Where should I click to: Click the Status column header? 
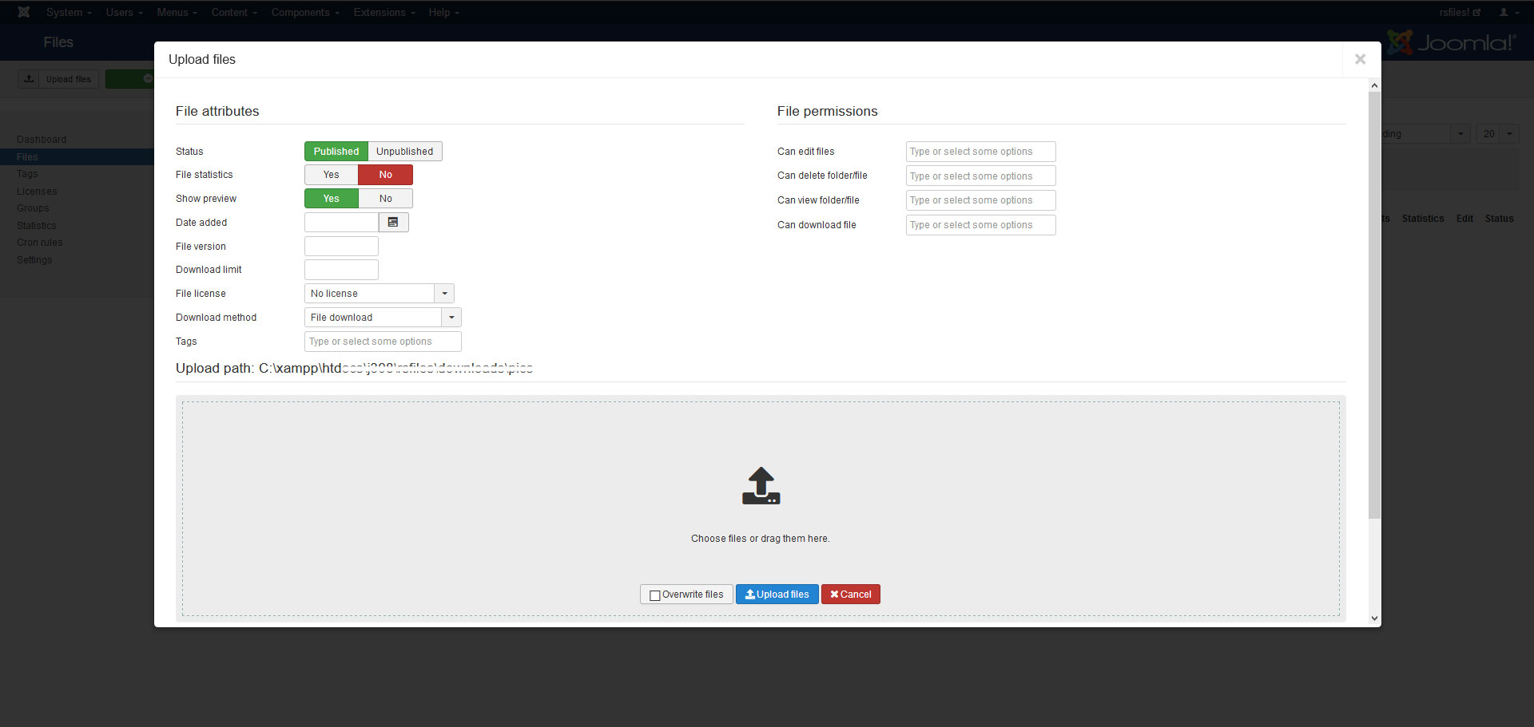click(x=1499, y=219)
